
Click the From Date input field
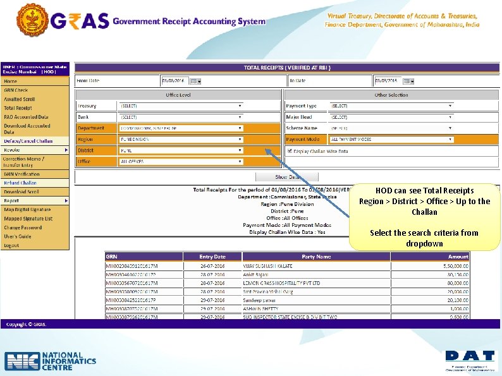click(174, 81)
